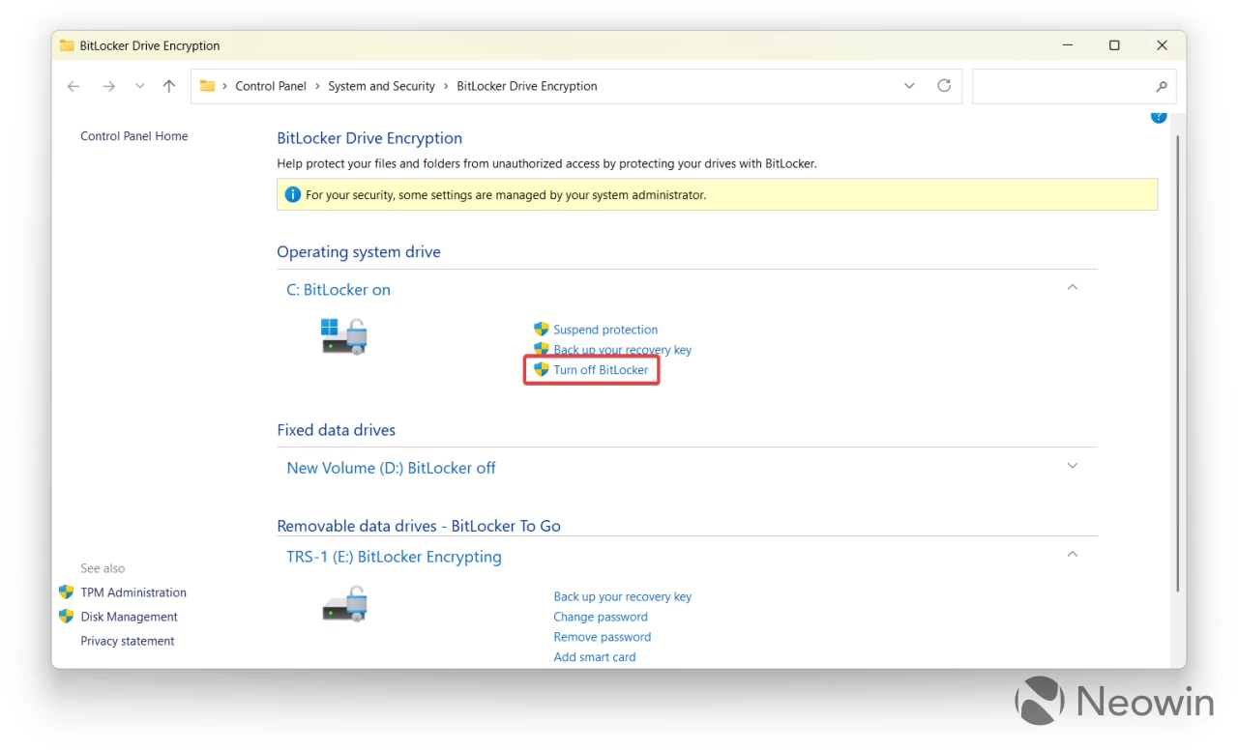1238x750 pixels.
Task: Expand the New Volume (D:) section
Action: tap(1072, 466)
